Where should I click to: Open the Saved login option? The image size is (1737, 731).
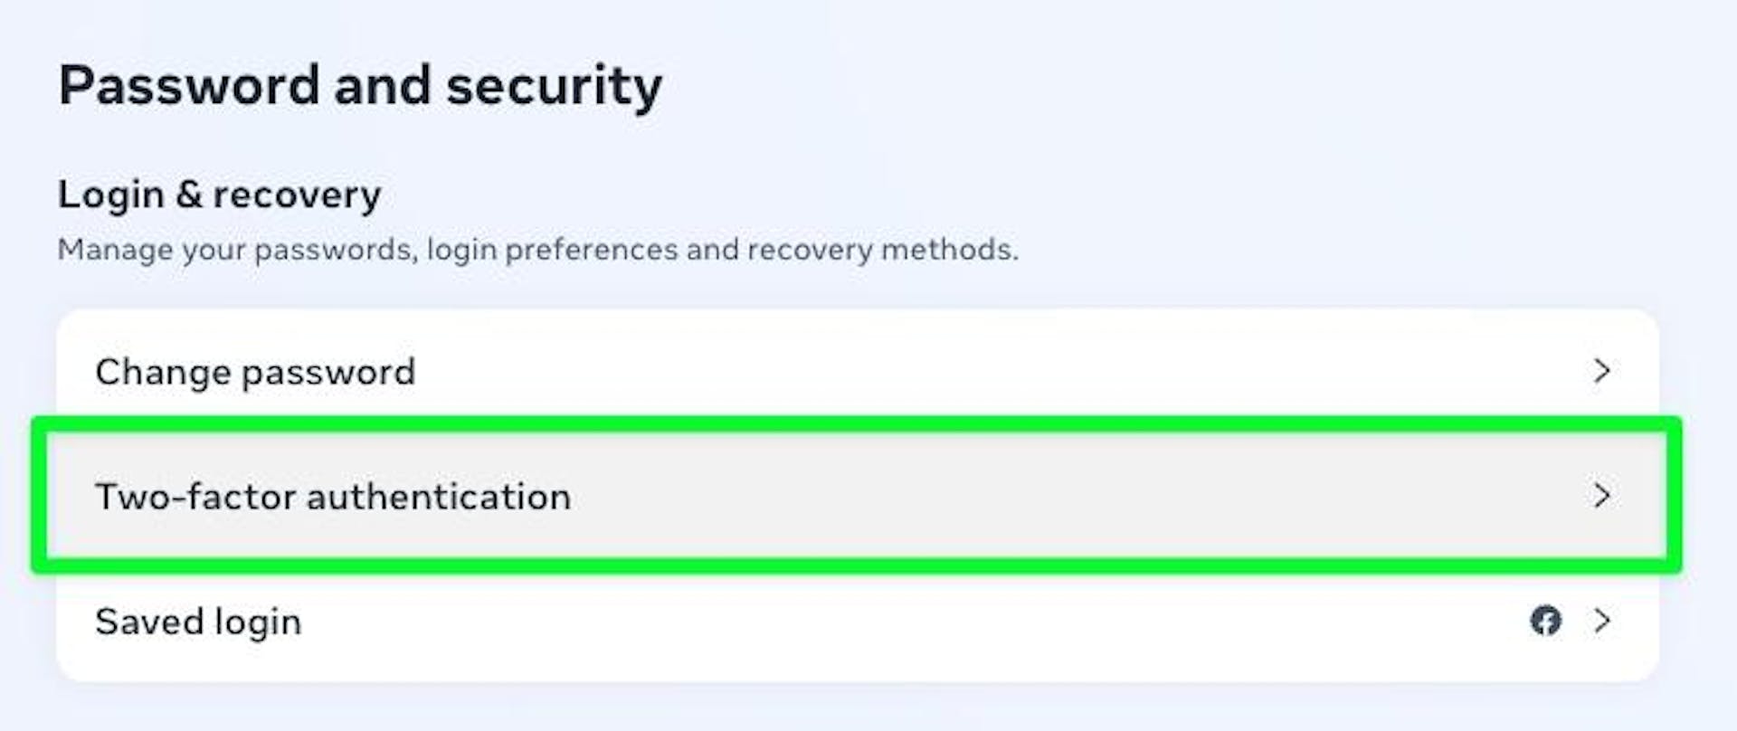point(857,621)
